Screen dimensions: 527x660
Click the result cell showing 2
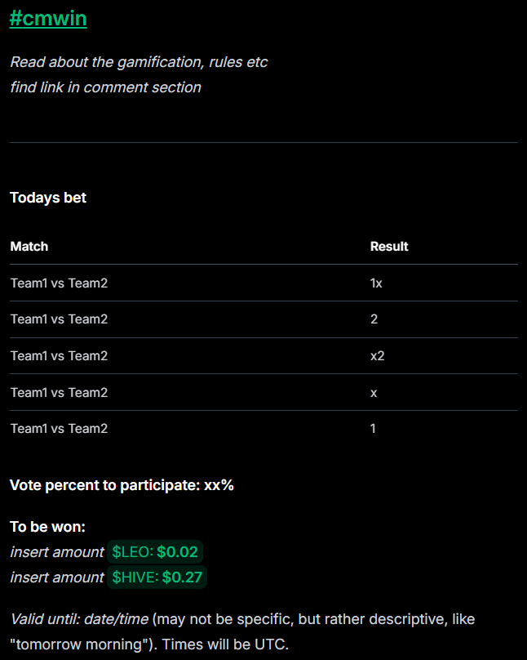coord(374,319)
